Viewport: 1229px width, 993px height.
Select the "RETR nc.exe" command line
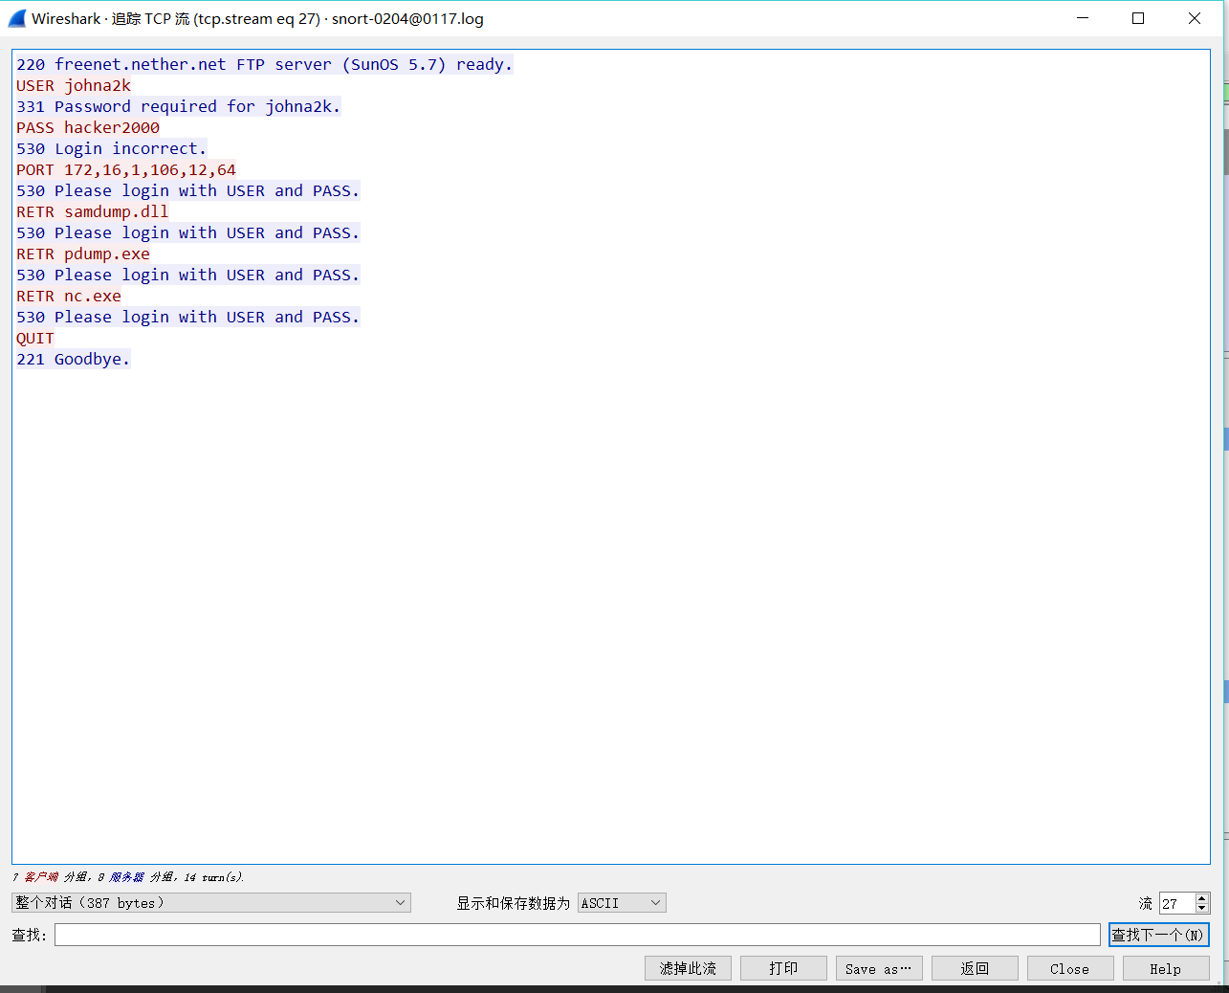click(x=69, y=296)
